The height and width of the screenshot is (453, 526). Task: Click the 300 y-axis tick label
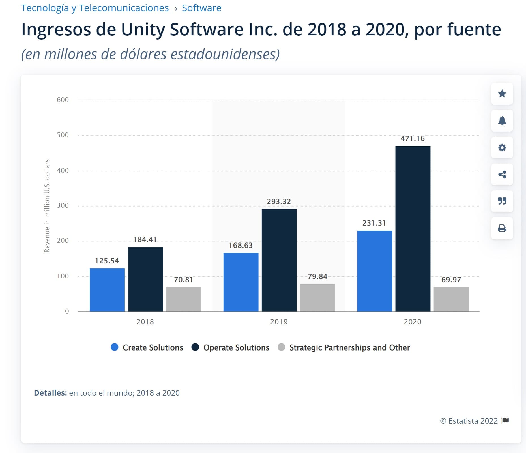point(63,205)
